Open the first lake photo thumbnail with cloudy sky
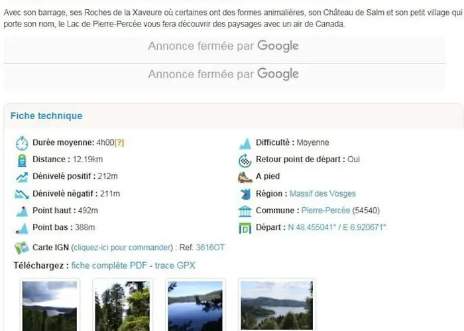464x331 pixels. 50,306
